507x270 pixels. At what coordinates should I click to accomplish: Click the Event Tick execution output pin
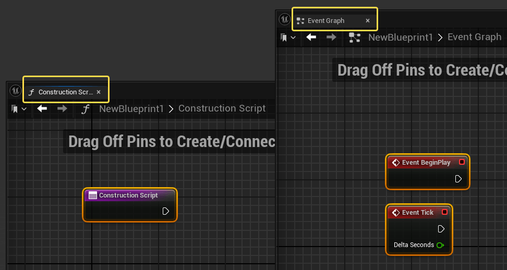click(441, 229)
